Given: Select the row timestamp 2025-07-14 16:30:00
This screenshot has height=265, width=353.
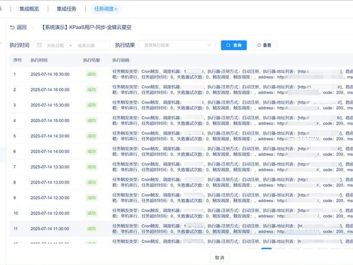Looking at the screenshot, I should (50, 74).
